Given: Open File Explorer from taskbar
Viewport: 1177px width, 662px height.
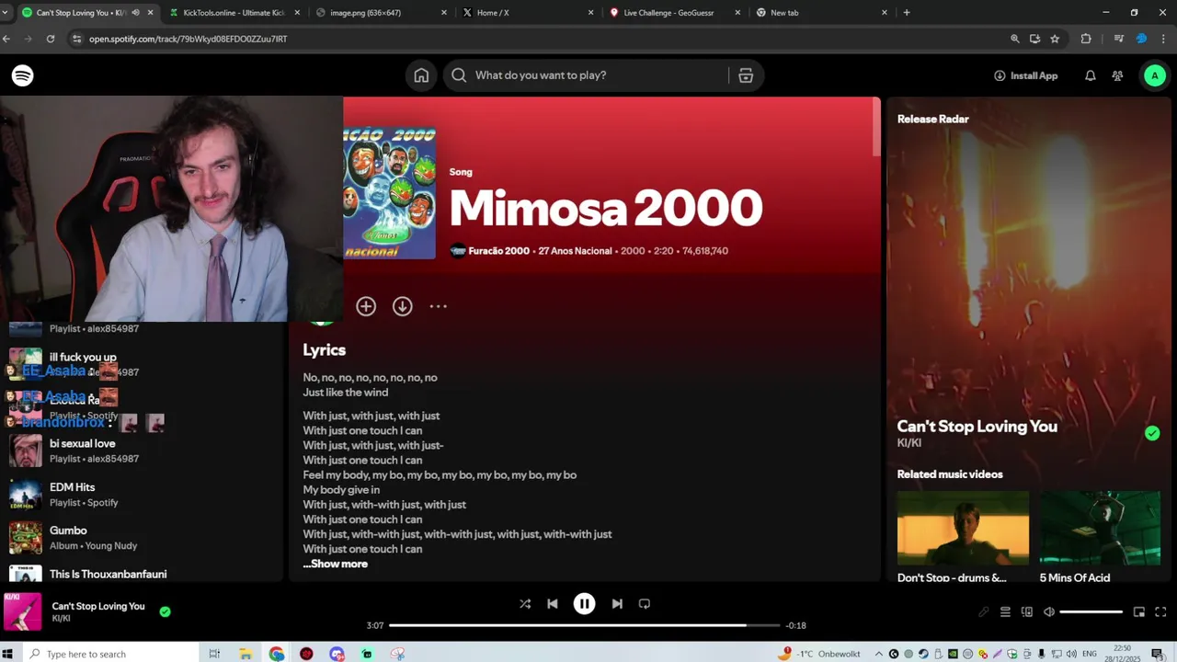Looking at the screenshot, I should point(246,654).
